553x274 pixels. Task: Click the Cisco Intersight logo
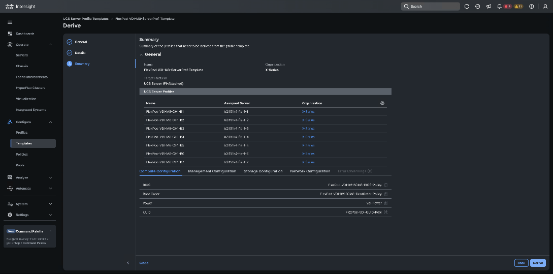pos(20,7)
